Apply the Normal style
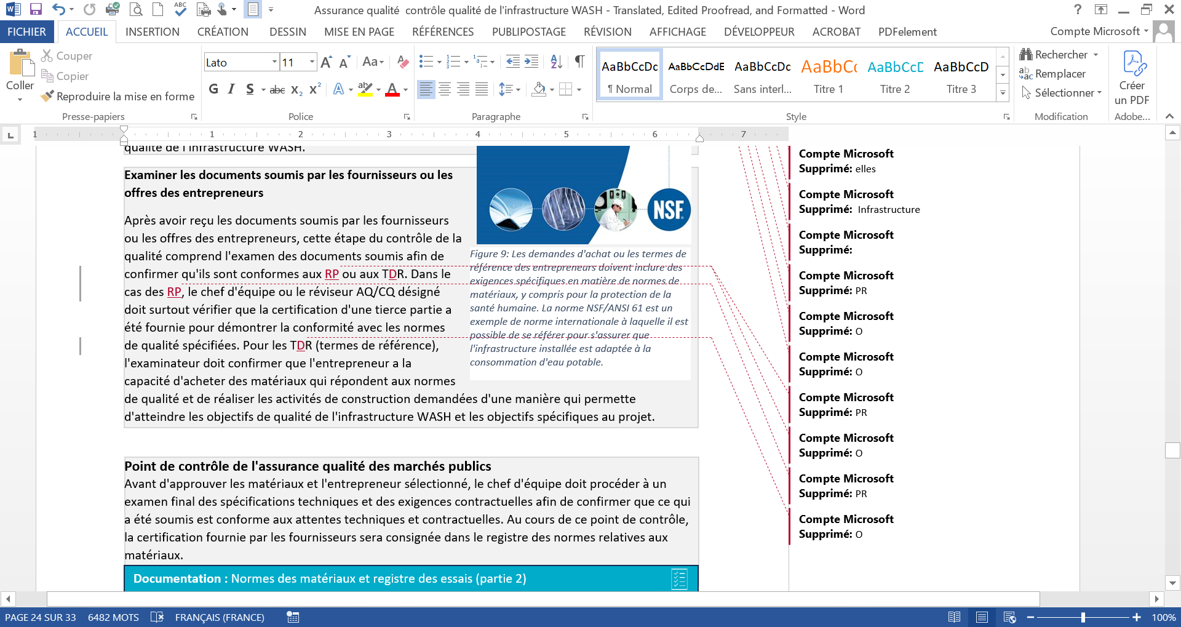 [629, 74]
